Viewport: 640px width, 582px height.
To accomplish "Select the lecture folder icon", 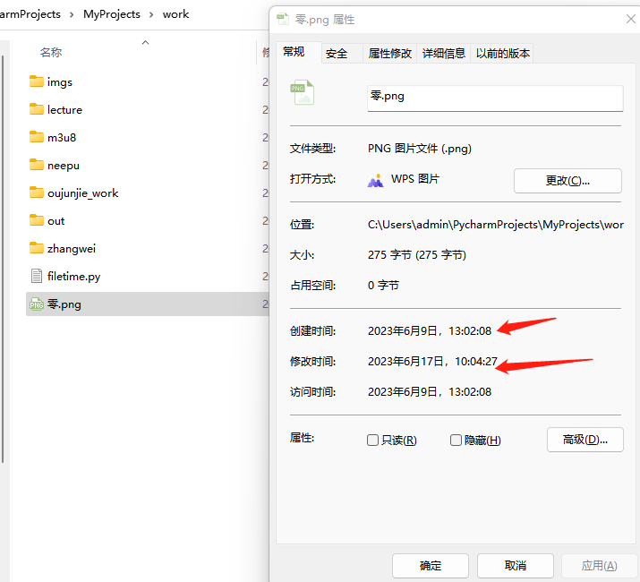I will click(37, 110).
